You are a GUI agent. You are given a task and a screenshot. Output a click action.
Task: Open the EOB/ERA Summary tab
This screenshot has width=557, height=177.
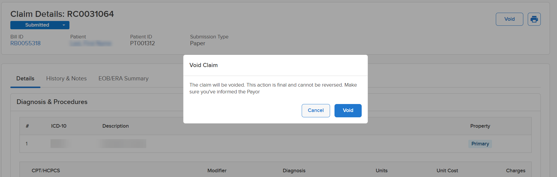tap(124, 78)
